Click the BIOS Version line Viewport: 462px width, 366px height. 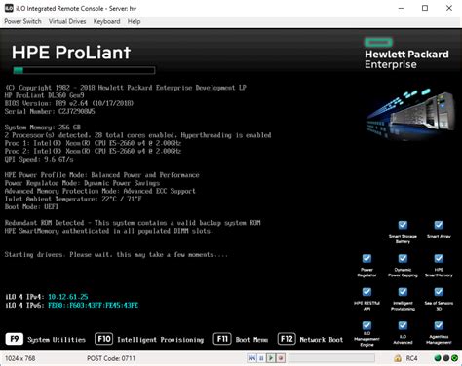(69, 103)
